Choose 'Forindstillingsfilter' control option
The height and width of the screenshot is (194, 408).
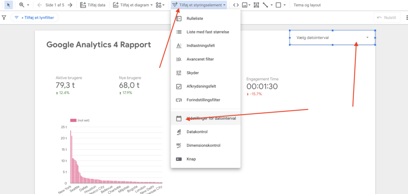tap(206, 100)
